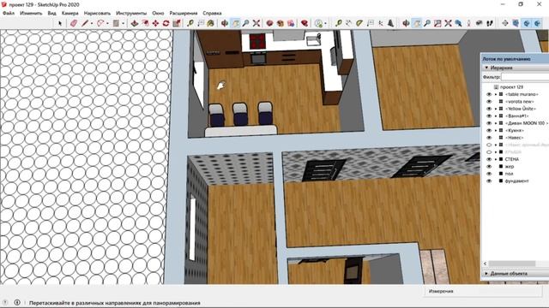The image size is (549, 308).
Task: Expand the Диван MOON 100 node
Action: tap(496, 123)
